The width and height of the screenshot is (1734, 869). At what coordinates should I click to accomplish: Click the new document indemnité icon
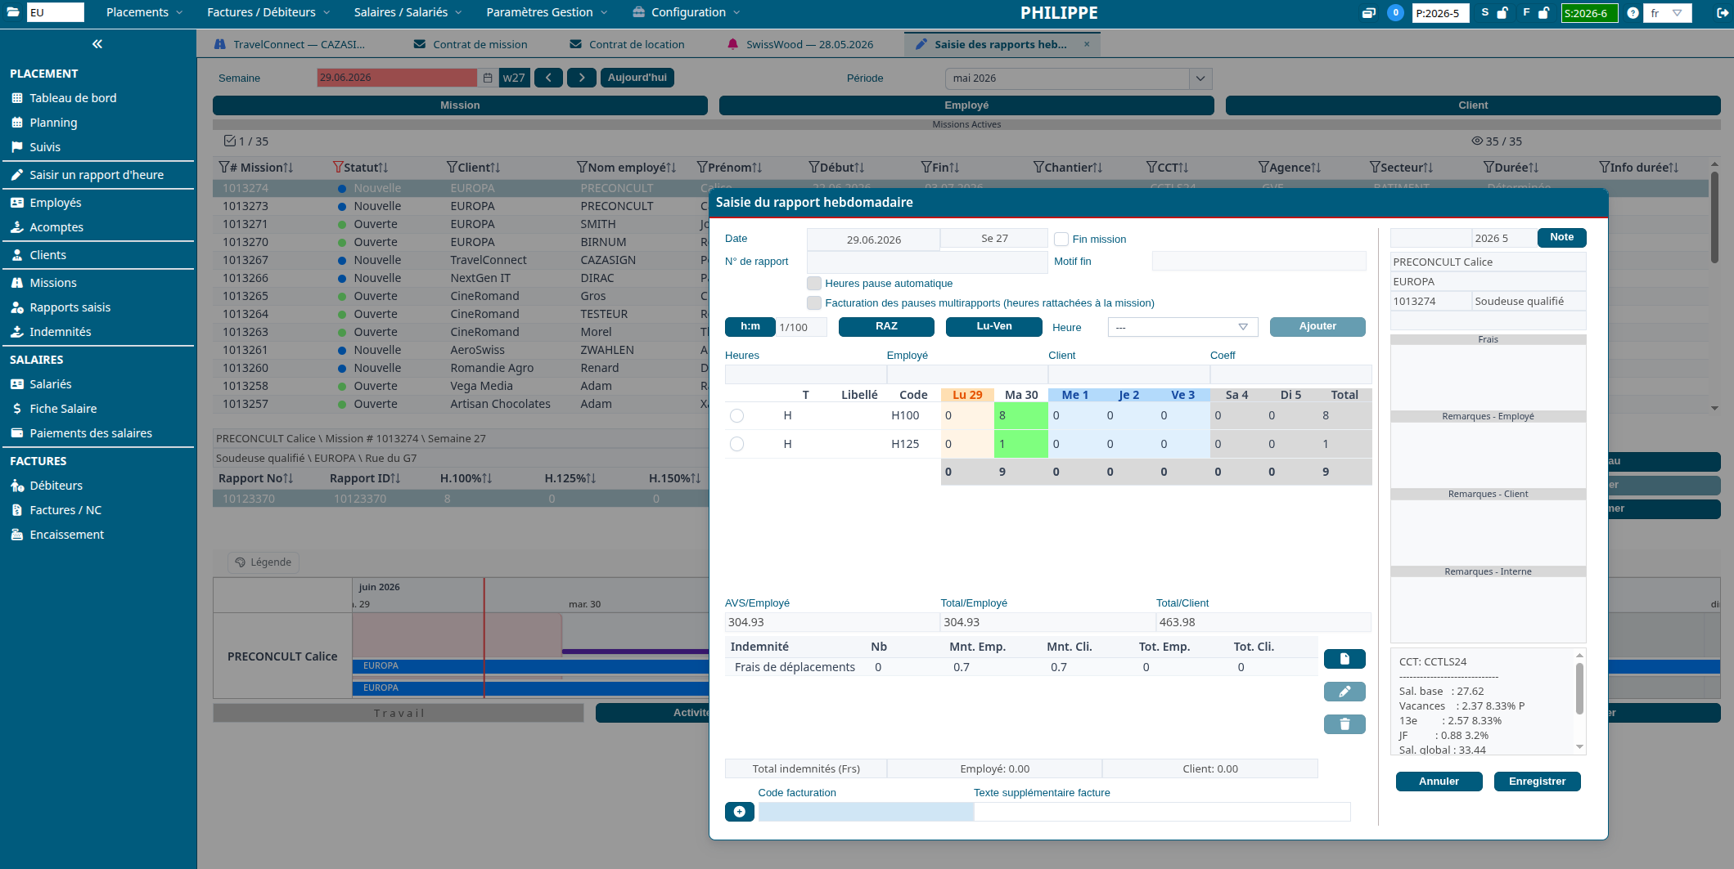point(1344,659)
